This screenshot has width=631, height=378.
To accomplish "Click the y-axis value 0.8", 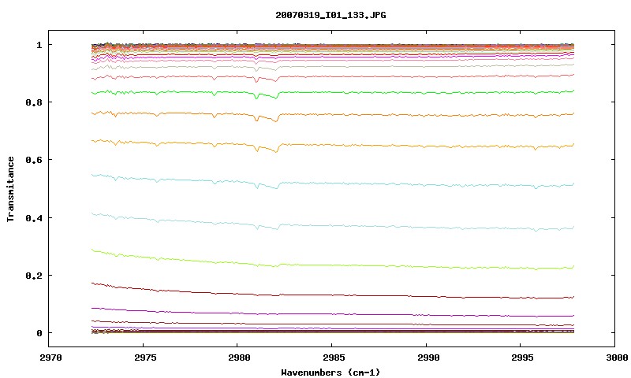I will coord(34,102).
